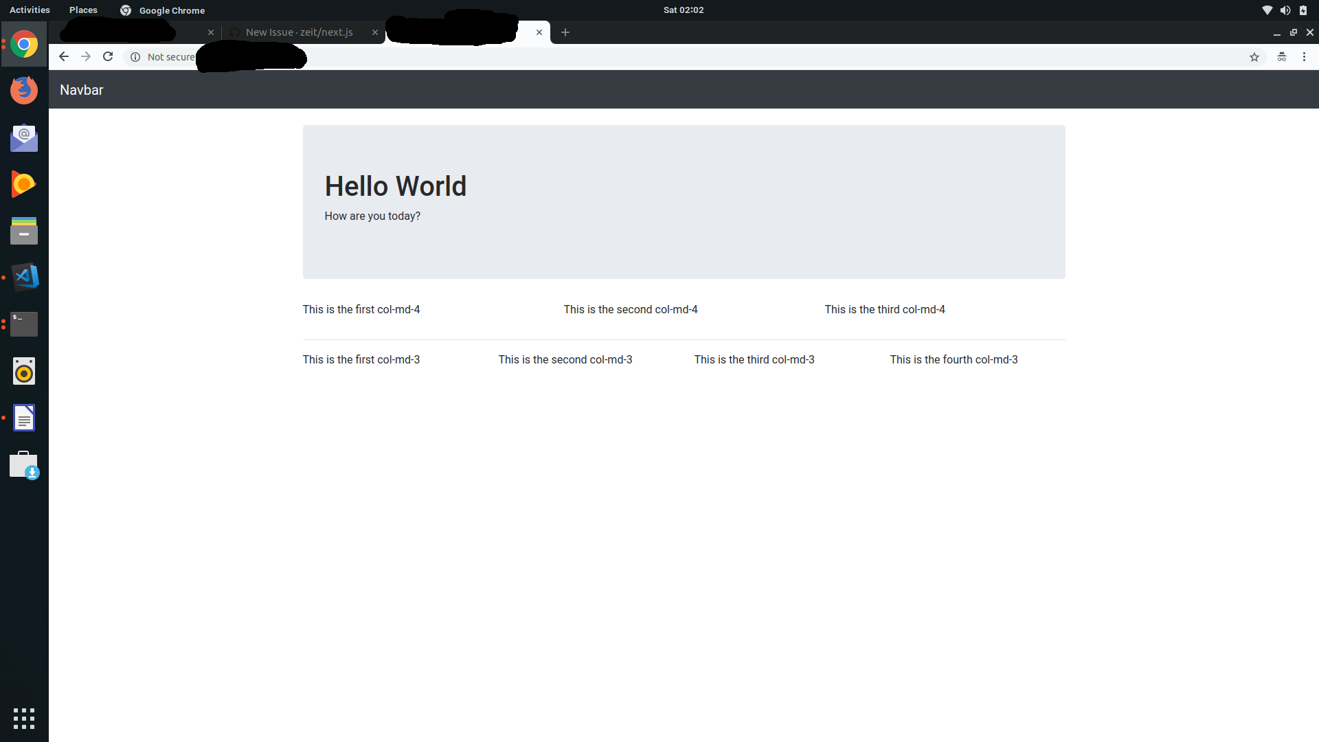This screenshot has height=742, width=1319.
Task: Click 'How are you today?' text
Action: pyautogui.click(x=372, y=216)
